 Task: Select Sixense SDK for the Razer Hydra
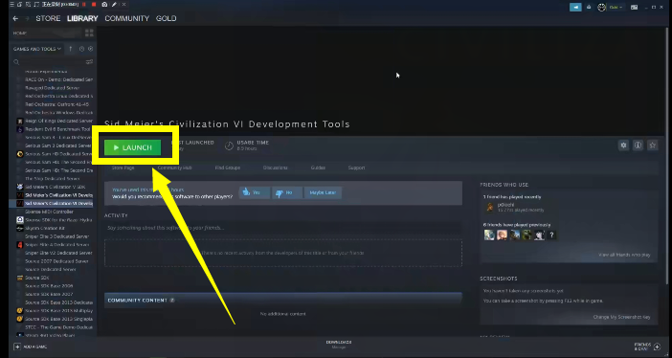coord(58,220)
